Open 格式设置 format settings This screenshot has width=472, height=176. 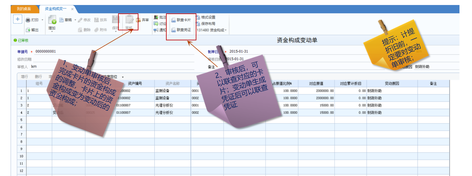(x=206, y=18)
